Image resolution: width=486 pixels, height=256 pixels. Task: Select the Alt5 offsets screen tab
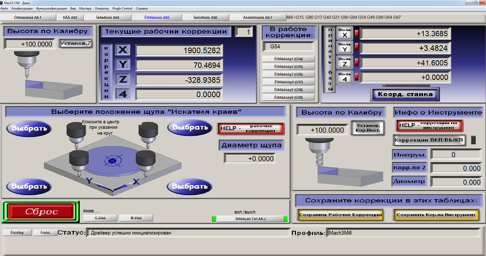(x=157, y=17)
